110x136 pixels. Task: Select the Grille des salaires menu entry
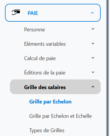coord(45,87)
